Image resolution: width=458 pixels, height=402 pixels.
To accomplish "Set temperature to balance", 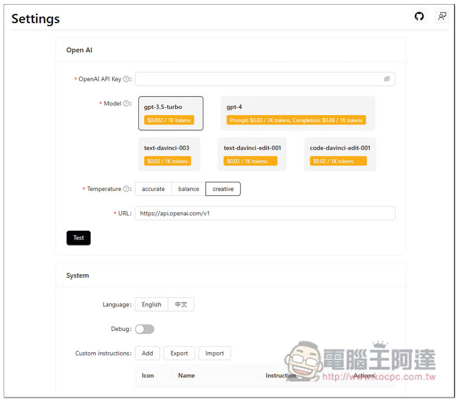I will (x=189, y=189).
